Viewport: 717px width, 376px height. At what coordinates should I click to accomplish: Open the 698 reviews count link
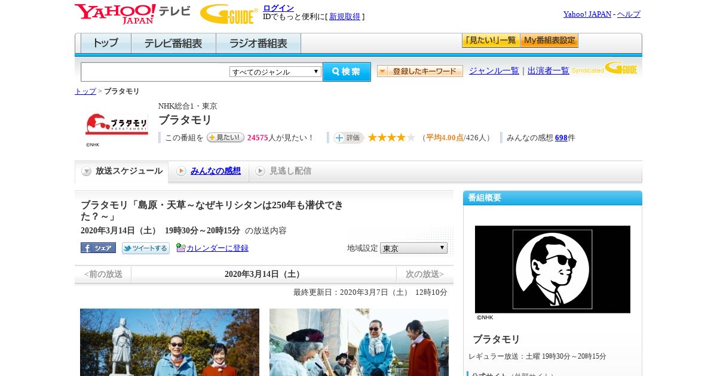click(561, 138)
